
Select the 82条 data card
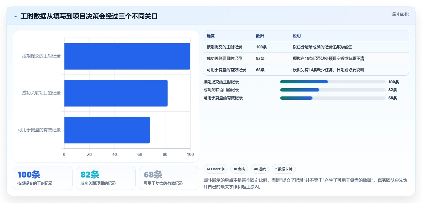[106, 178]
